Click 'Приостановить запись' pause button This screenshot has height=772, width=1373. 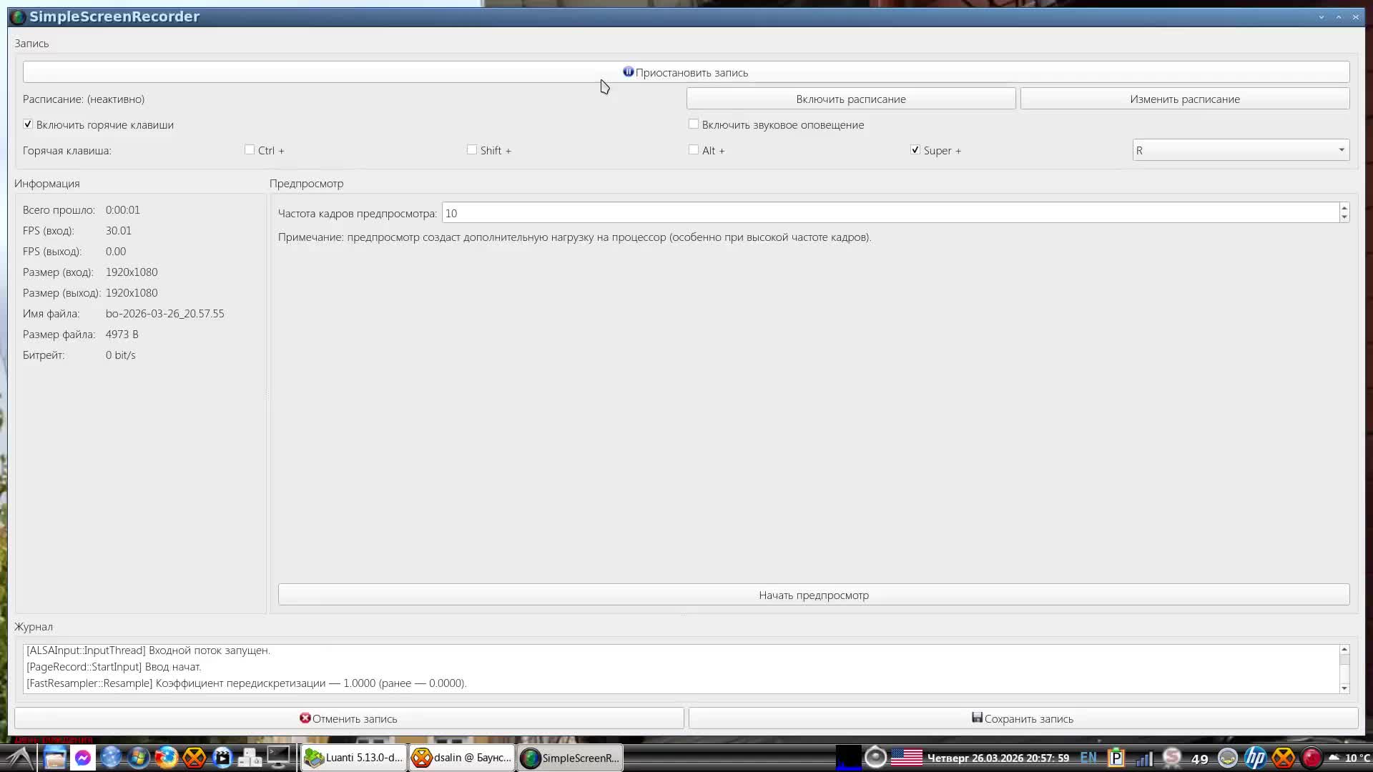pyautogui.click(x=686, y=72)
